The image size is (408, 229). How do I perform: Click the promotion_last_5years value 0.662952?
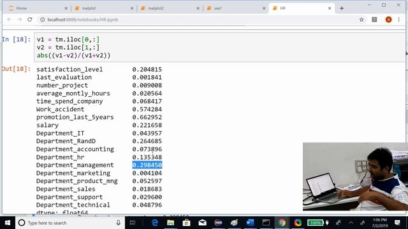point(147,117)
